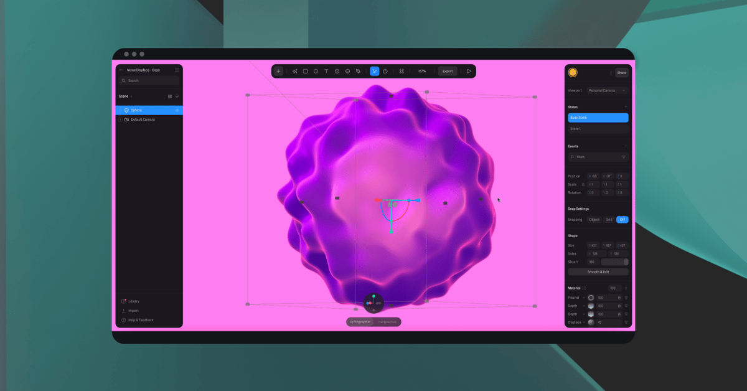This screenshot has width=747, height=391.
Task: Select State 1 in the States panel
Action: pos(597,128)
